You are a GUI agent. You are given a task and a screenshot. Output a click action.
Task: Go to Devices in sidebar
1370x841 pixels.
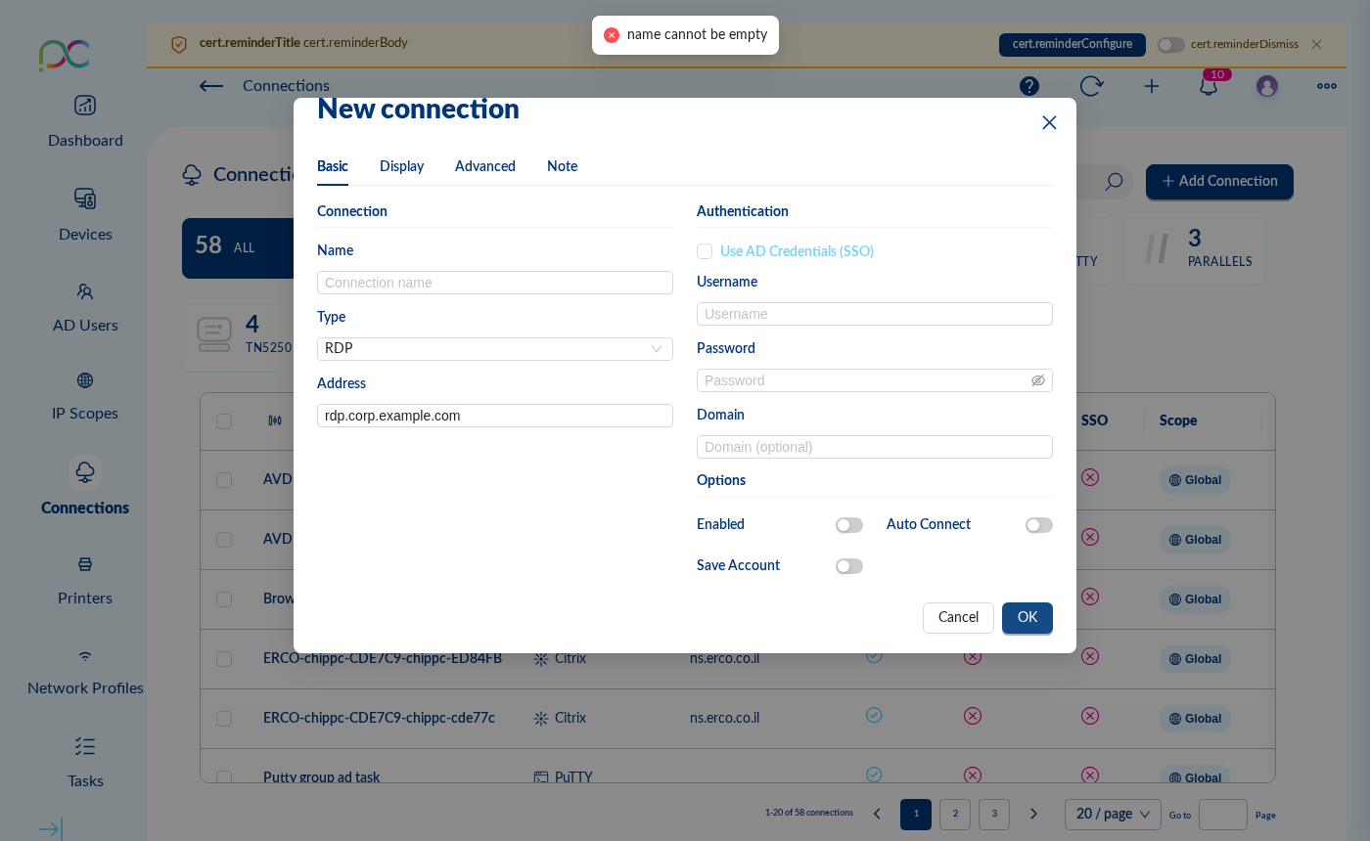85,215
